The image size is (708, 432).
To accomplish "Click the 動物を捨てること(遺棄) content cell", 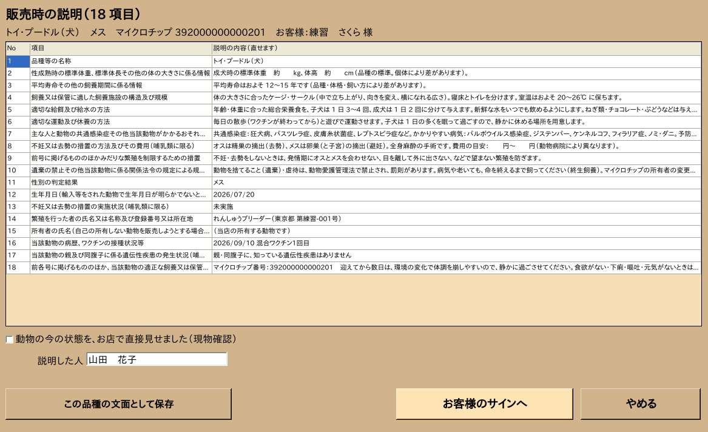I will pos(456,170).
